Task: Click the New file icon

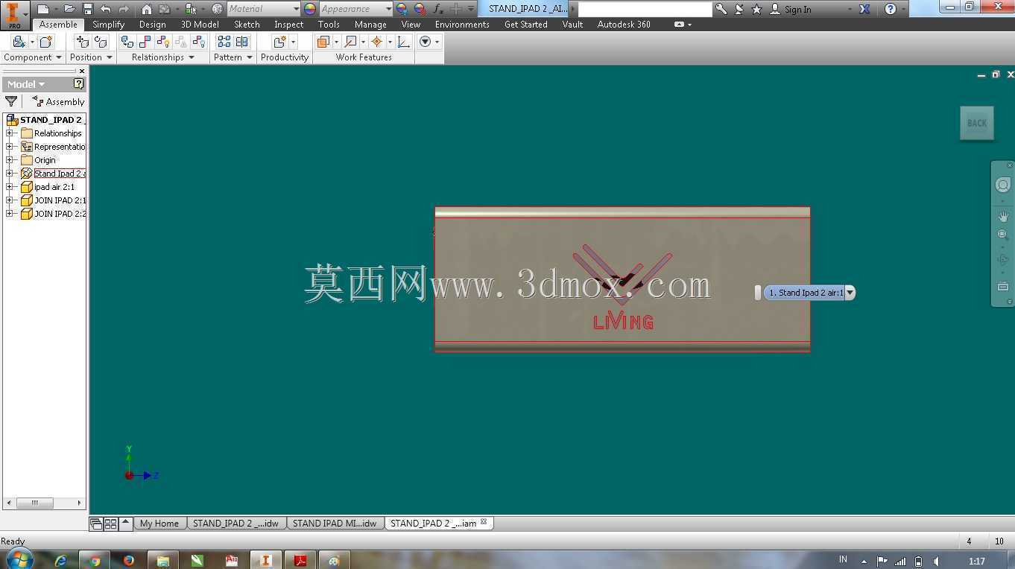Action: (x=43, y=9)
